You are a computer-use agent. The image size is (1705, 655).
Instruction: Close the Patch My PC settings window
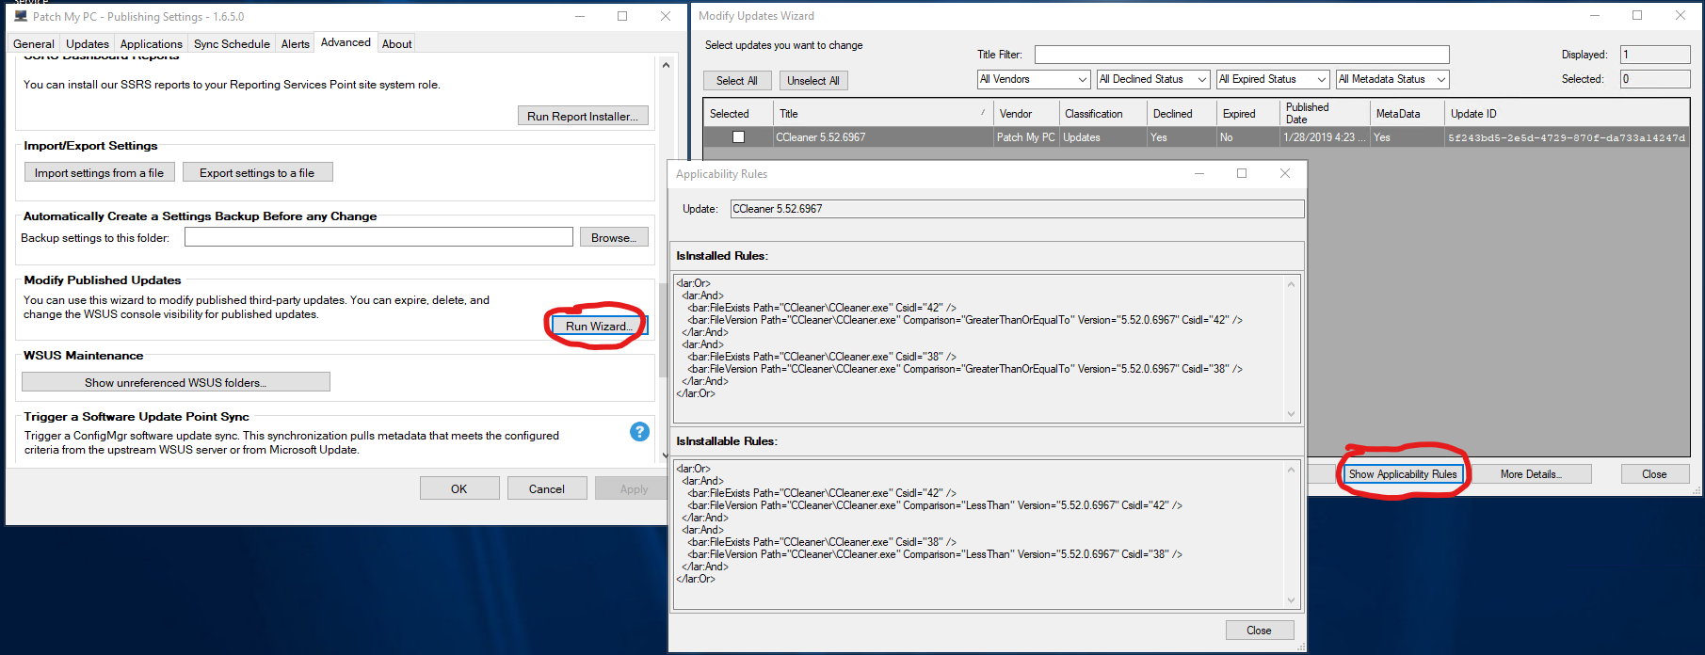click(x=666, y=16)
